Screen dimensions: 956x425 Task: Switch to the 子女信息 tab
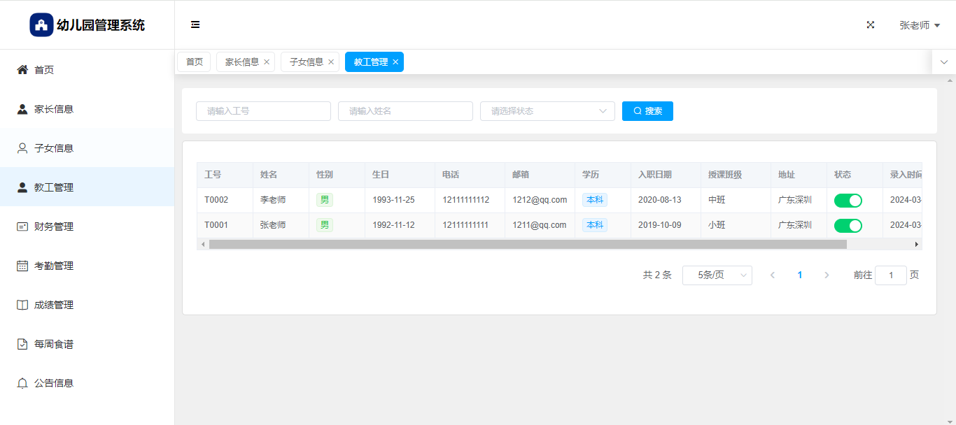point(307,62)
